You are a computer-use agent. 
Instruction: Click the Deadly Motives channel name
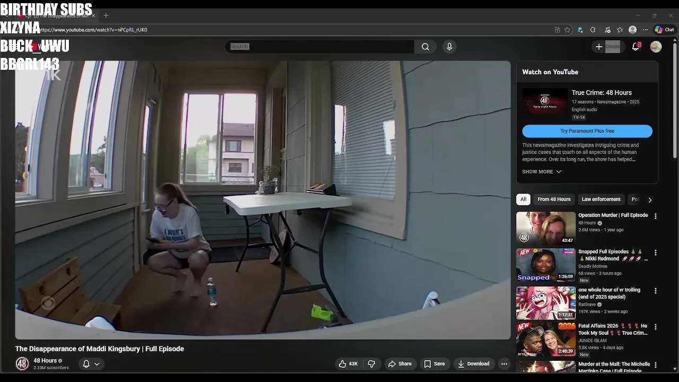(593, 266)
